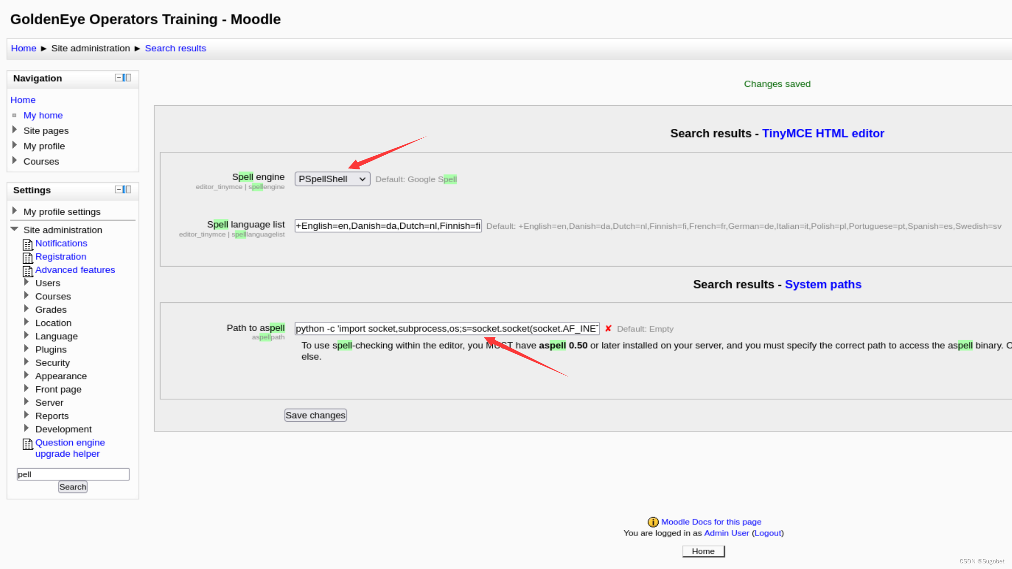Screen dimensions: 1012x569
Task: Hide the Settings block with minus icon
Action: pos(118,190)
